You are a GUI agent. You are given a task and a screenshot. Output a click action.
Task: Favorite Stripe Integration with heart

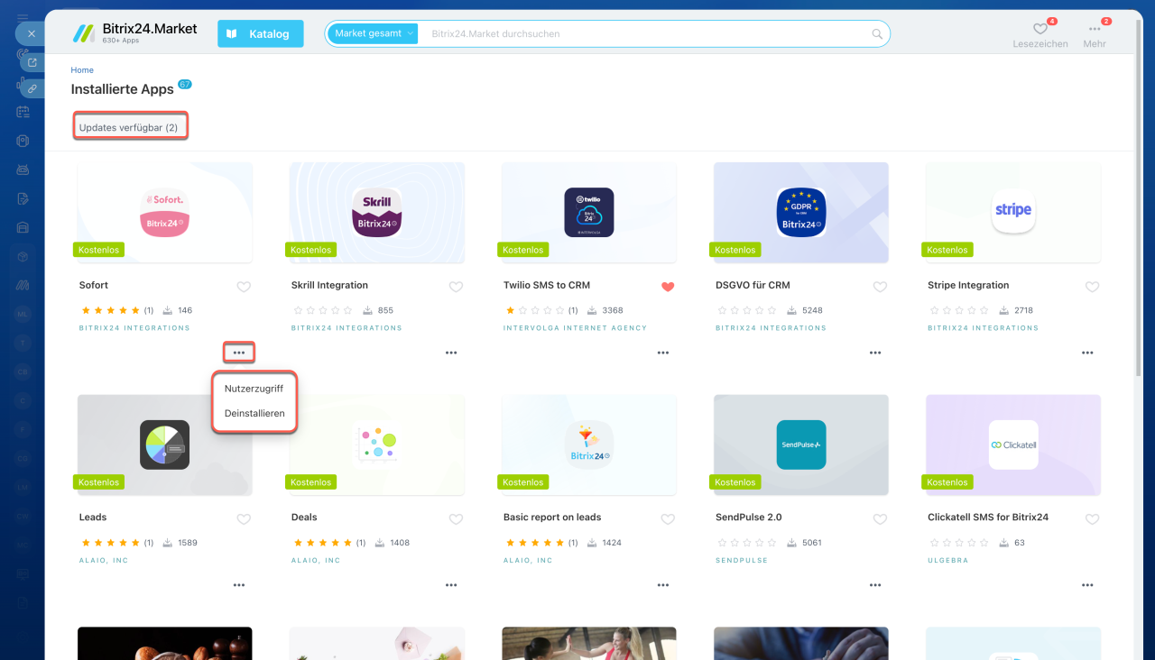pyautogui.click(x=1092, y=287)
